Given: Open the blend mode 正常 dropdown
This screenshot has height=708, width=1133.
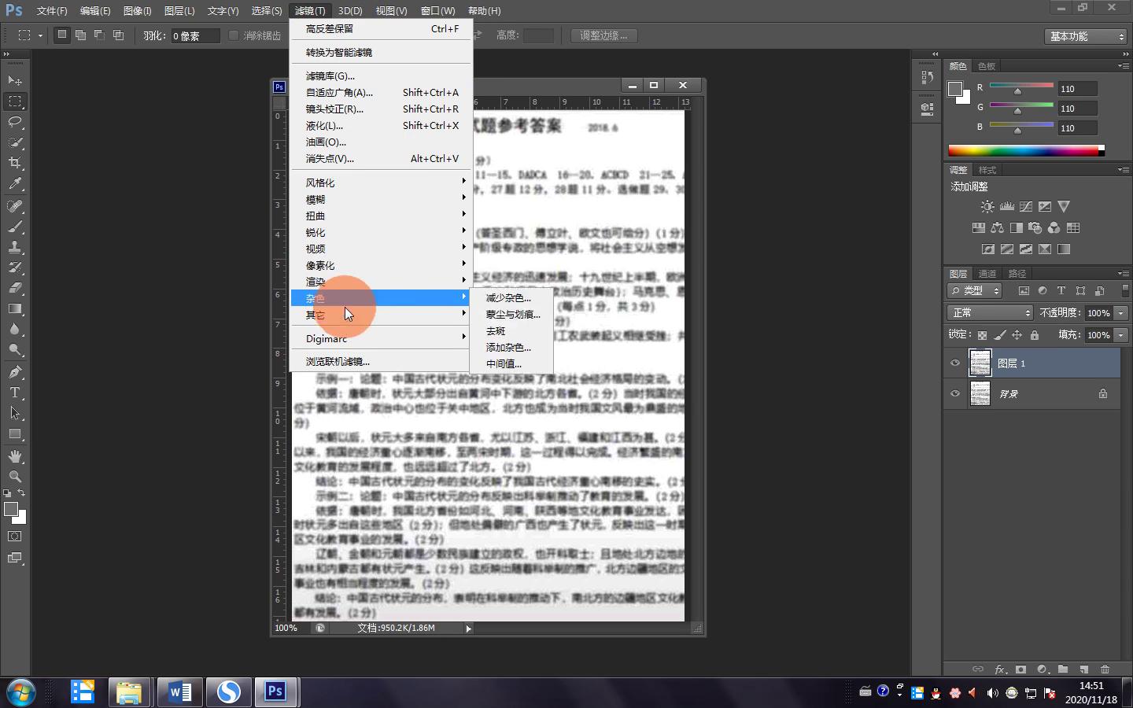Looking at the screenshot, I should coord(989,313).
